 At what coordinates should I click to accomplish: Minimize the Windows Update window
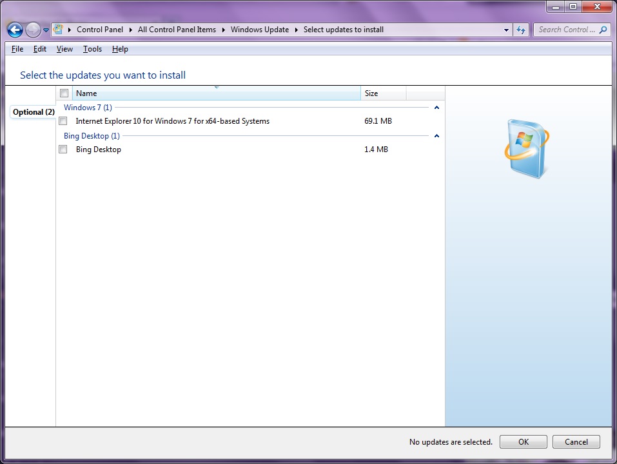click(x=556, y=6)
